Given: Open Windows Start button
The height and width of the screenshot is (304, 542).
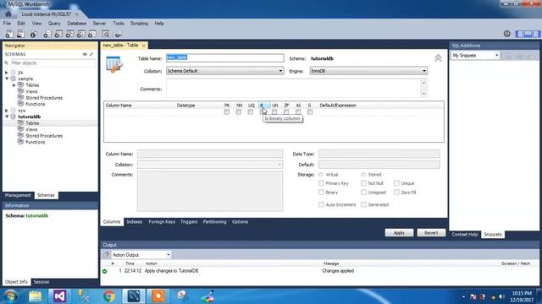Looking at the screenshot, I should pyautogui.click(x=10, y=296).
